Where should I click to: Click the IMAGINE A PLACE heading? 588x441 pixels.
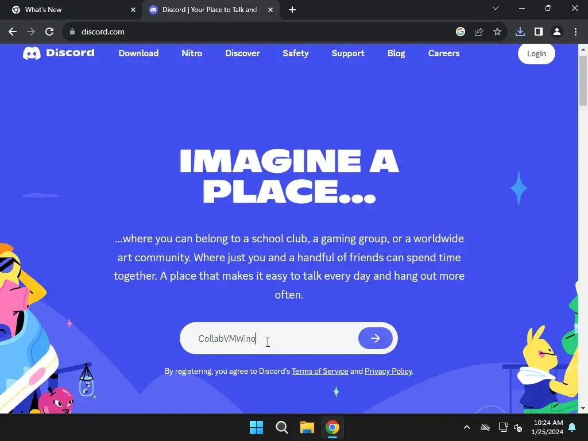tap(289, 176)
